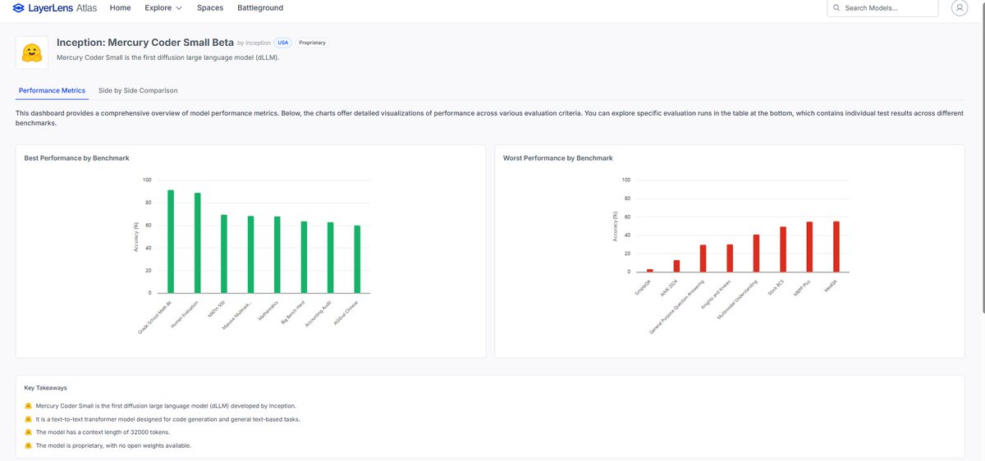This screenshot has height=461, width=985.
Task: Open the Battleground page
Action: [x=260, y=8]
